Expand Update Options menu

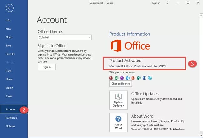coord(118,100)
